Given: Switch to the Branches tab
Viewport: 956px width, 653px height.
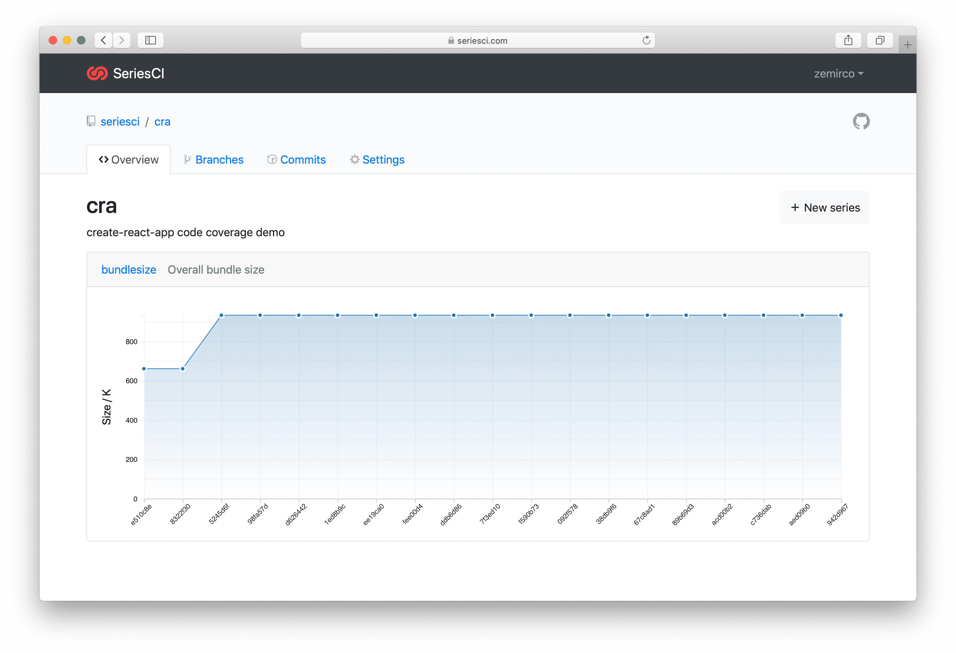Looking at the screenshot, I should click(x=213, y=160).
